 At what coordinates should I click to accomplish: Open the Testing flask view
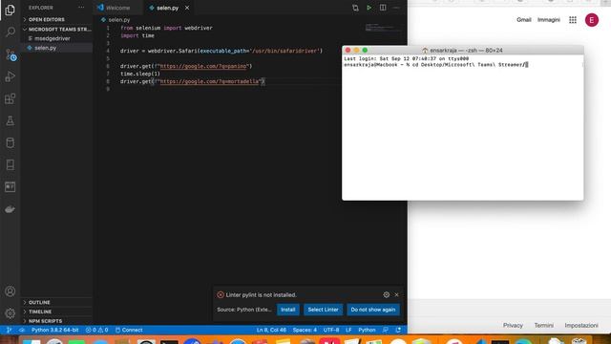coord(11,120)
